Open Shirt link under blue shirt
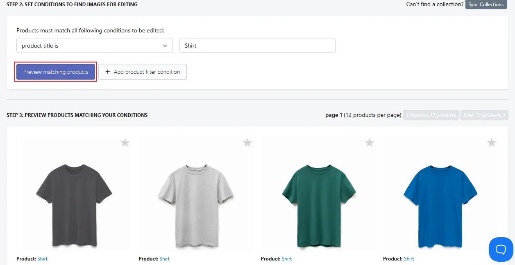Screen dimensions: 515x265 pyautogui.click(x=409, y=259)
